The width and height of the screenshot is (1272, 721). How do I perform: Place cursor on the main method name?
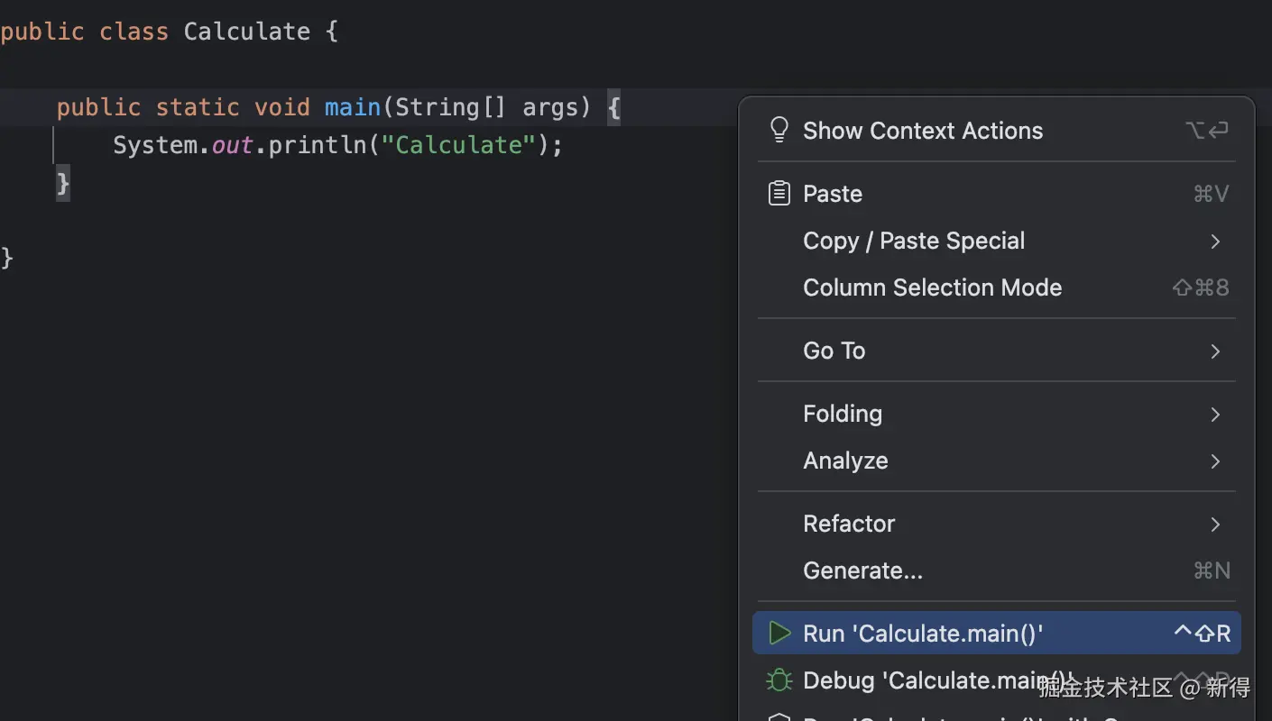click(x=352, y=107)
